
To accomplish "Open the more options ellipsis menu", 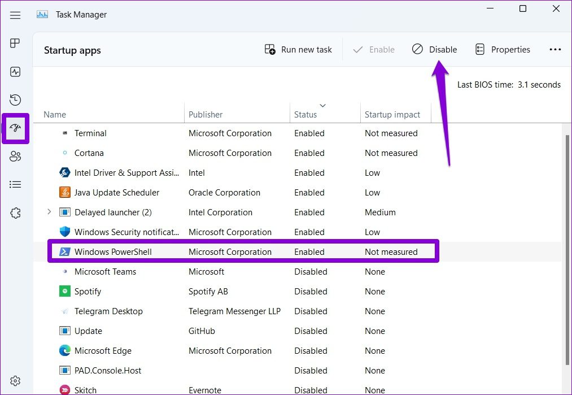I will pos(555,49).
